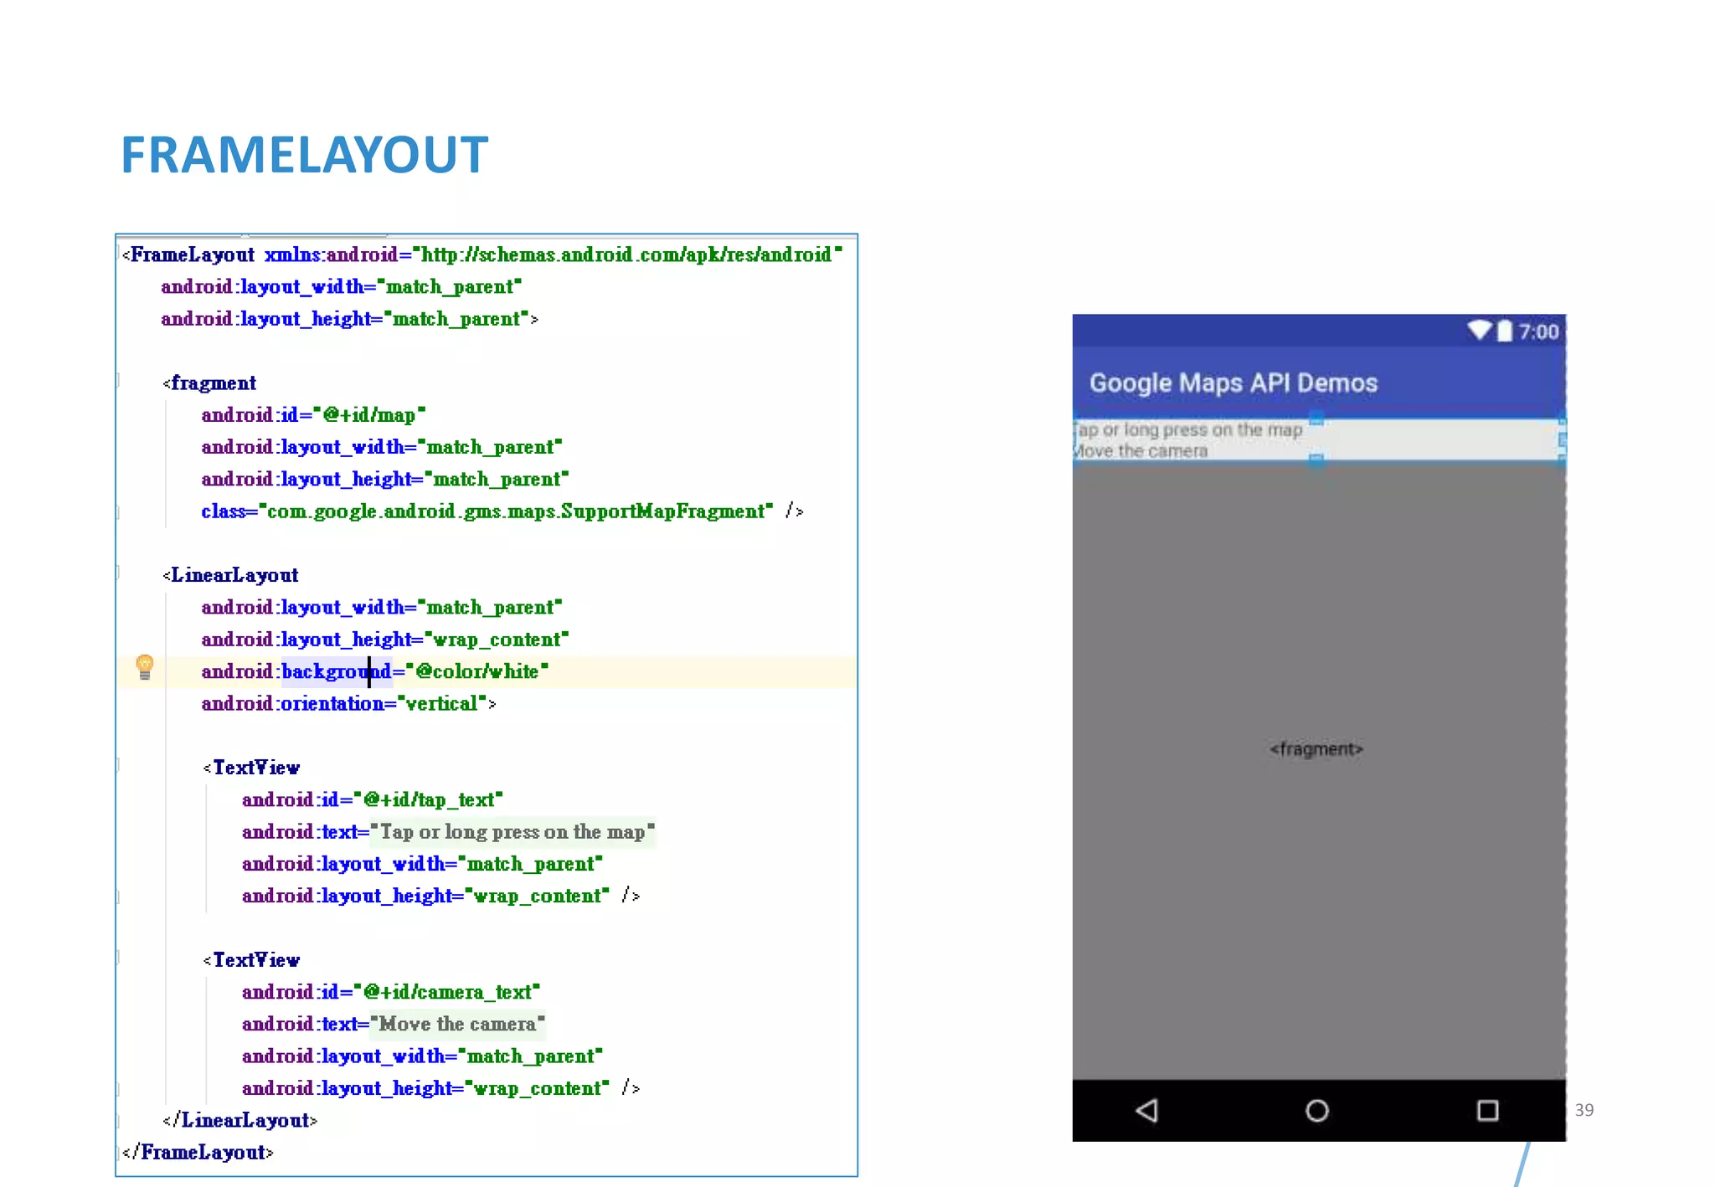Click the 'Move the camera' preview text

coord(1141,451)
